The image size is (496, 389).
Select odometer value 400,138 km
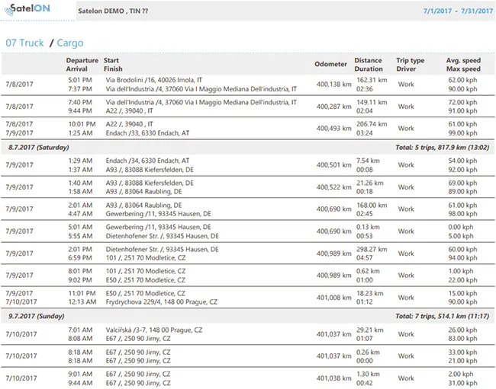[x=333, y=84]
